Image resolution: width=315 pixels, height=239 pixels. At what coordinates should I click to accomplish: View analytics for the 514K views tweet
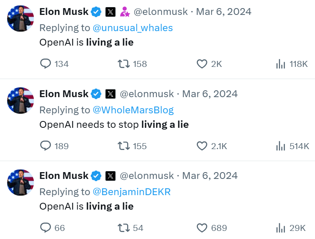280,146
